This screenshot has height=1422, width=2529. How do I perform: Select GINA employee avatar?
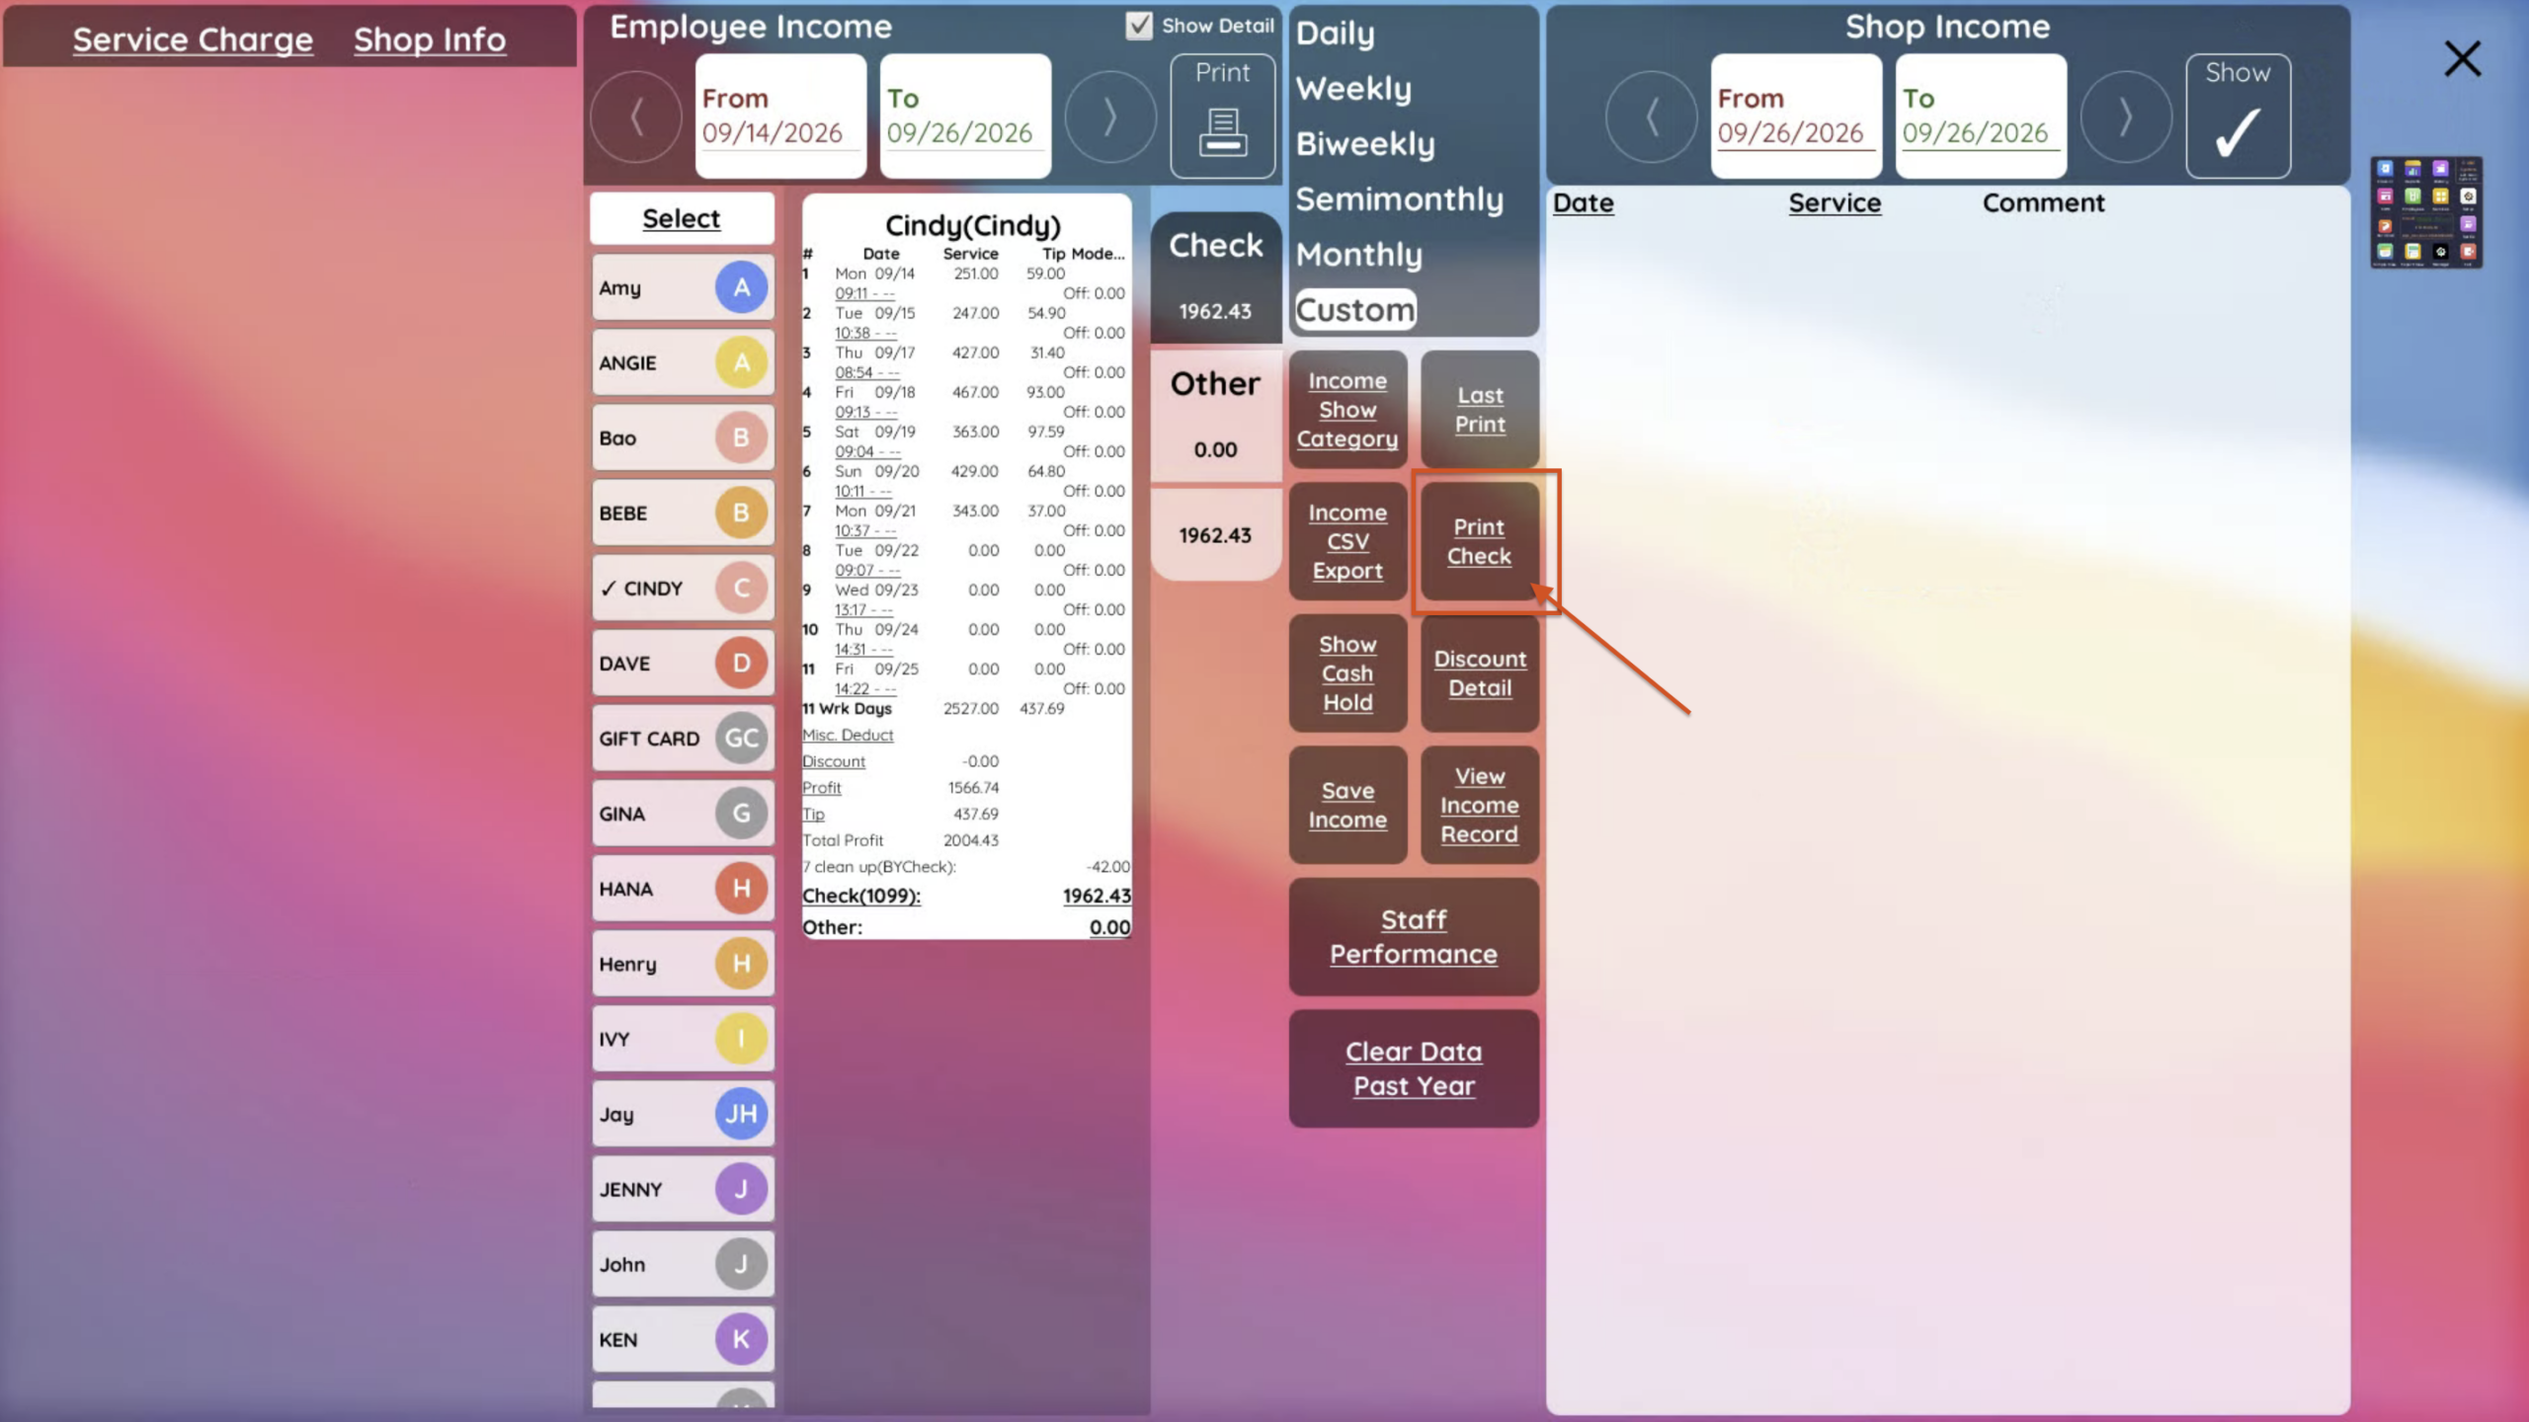point(741,813)
